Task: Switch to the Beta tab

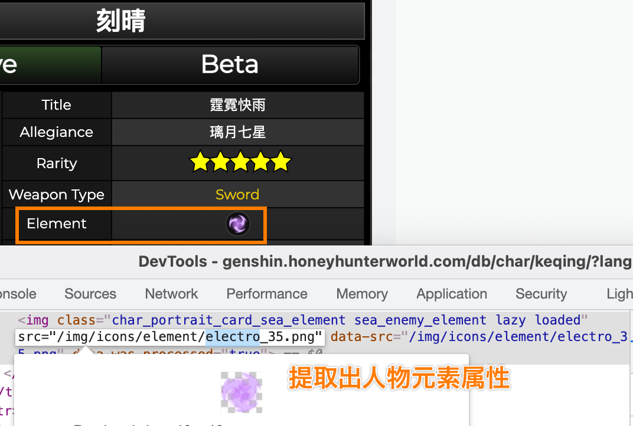Action: [x=230, y=64]
